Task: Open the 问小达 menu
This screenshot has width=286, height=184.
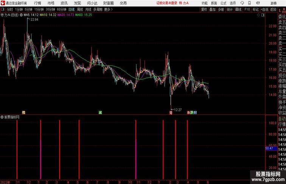Action: (92, 3)
